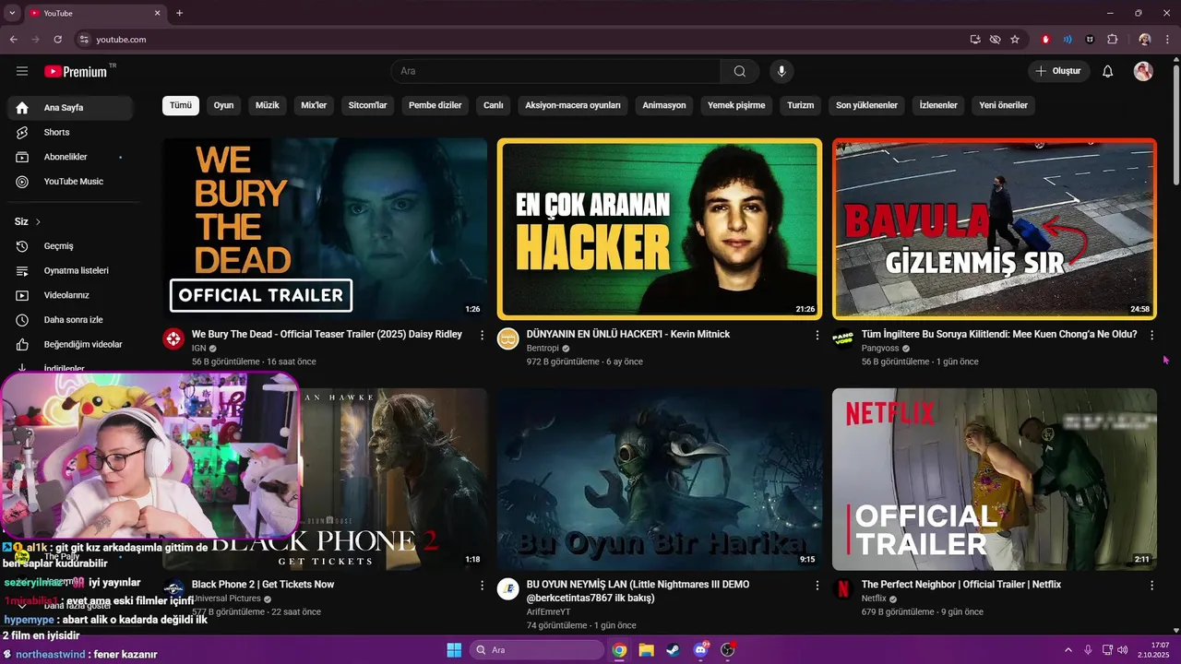
Task: Open YouTube Music from sidebar
Action: 70,182
